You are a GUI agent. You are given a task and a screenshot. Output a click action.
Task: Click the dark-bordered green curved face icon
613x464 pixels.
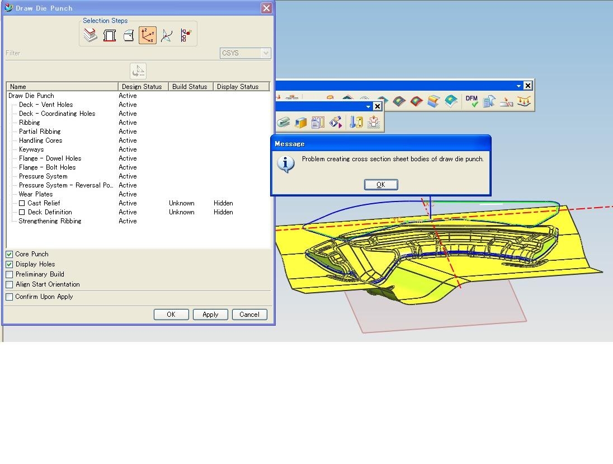(399, 101)
